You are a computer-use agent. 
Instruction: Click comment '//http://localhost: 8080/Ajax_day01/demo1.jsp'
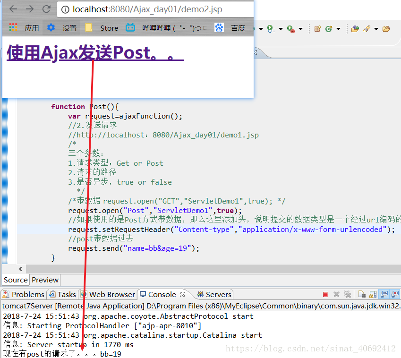point(163,135)
